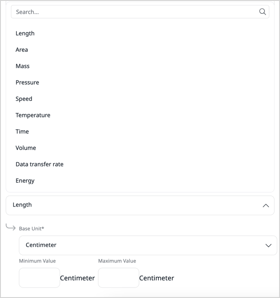Click the Maximum Value input box
Viewport: 280px width, 298px height.
pos(118,278)
